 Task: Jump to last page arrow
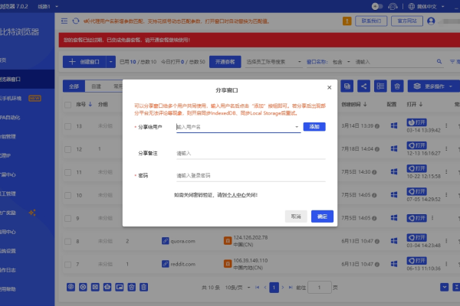291,288
